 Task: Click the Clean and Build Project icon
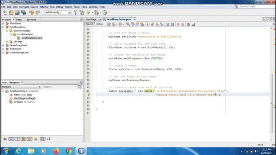[x=82, y=12]
